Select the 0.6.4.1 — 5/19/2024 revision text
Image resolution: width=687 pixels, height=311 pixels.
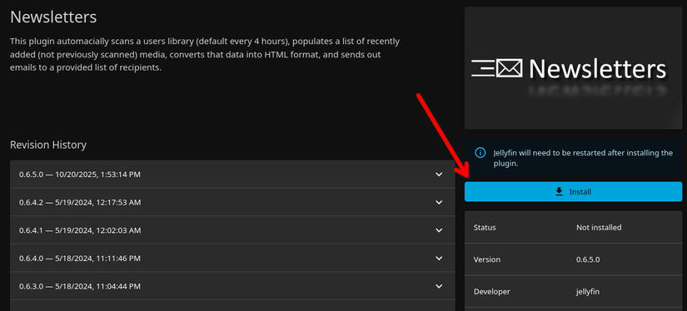pyautogui.click(x=80, y=230)
